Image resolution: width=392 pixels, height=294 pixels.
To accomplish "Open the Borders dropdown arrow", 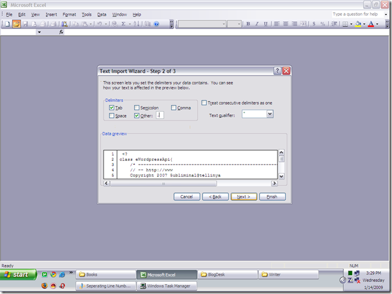I will click(351, 24).
